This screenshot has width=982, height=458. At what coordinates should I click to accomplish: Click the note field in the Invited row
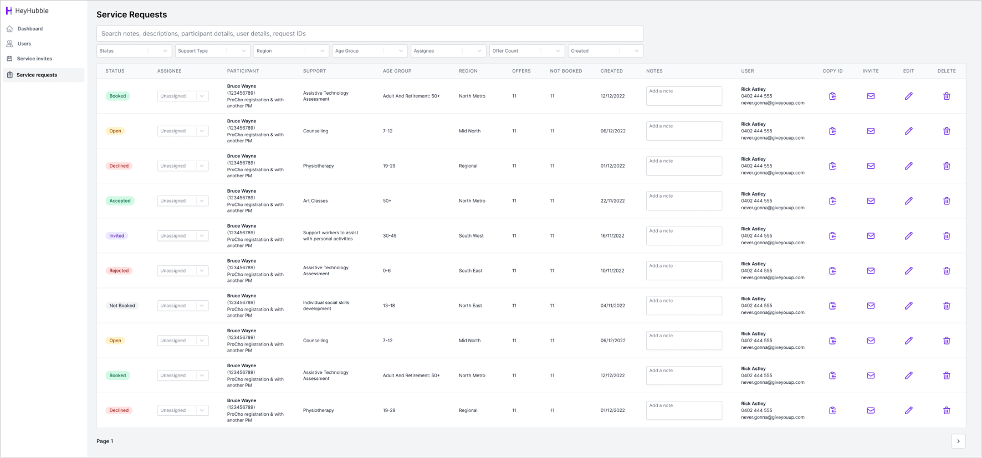pyautogui.click(x=684, y=236)
